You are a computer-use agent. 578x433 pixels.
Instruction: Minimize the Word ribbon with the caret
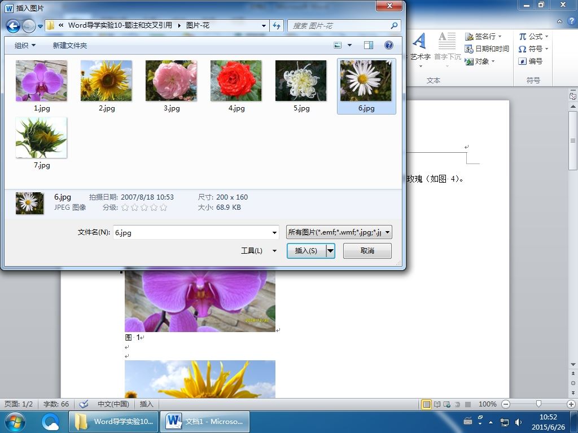pyautogui.click(x=559, y=21)
